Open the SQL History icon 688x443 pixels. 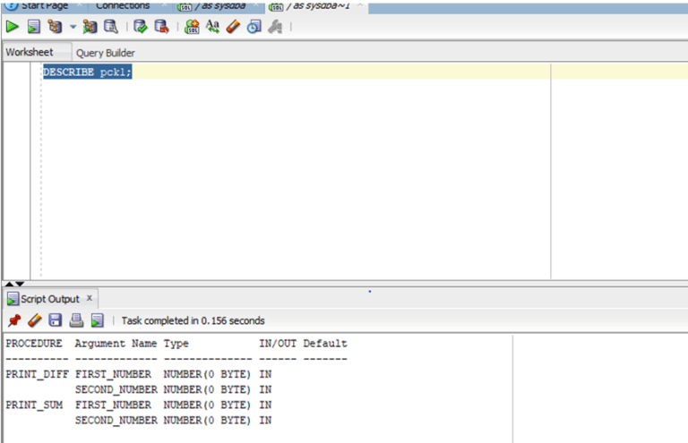click(254, 27)
